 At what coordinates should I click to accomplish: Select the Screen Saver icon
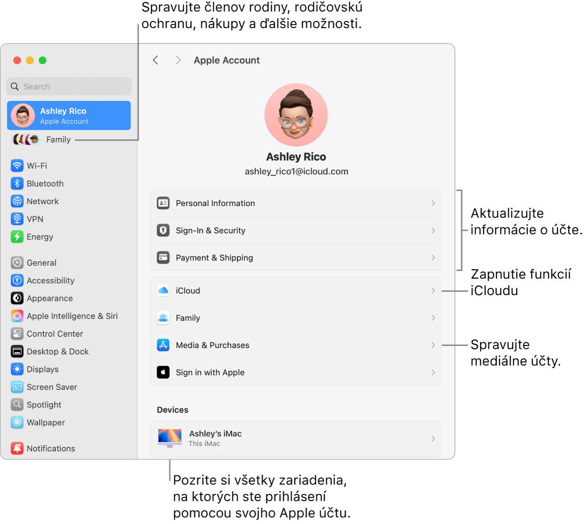[17, 387]
